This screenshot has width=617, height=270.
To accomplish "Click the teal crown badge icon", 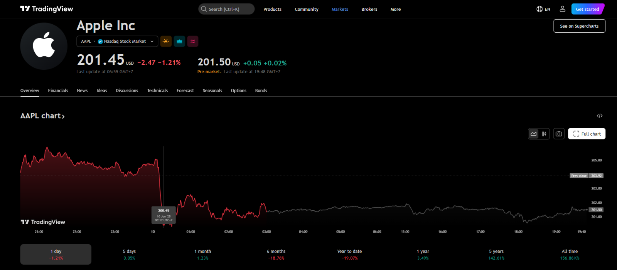I will 179,41.
